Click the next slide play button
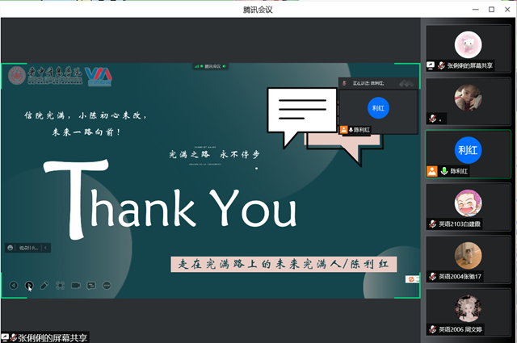Screen dimensions: 517x343 [x=29, y=285]
